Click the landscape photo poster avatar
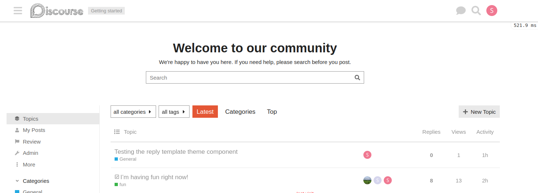The width and height of the screenshot is (538, 193). (x=367, y=180)
